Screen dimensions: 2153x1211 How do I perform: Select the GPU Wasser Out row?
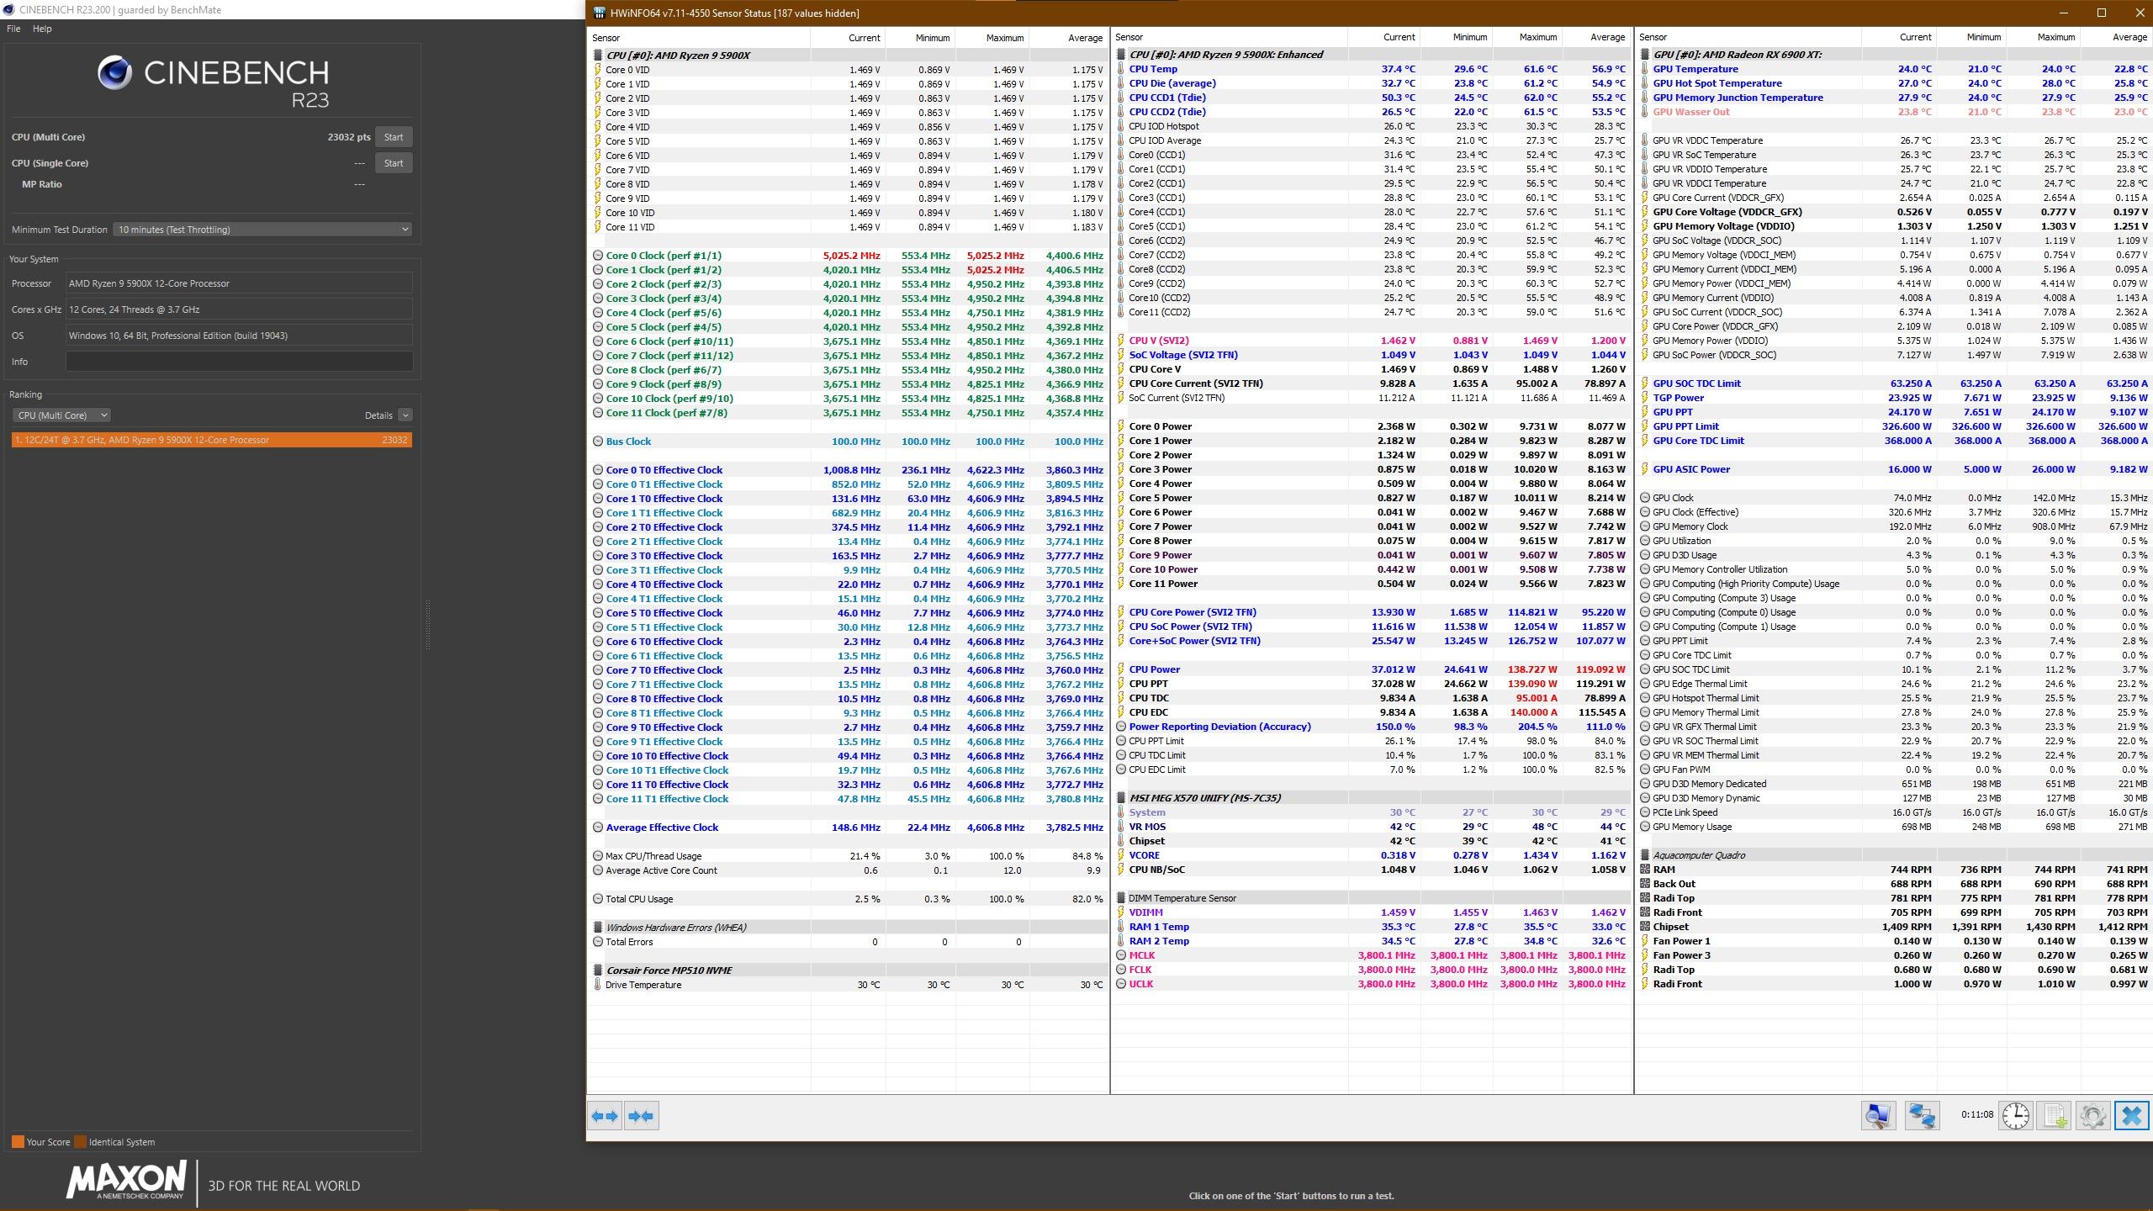pos(1894,112)
